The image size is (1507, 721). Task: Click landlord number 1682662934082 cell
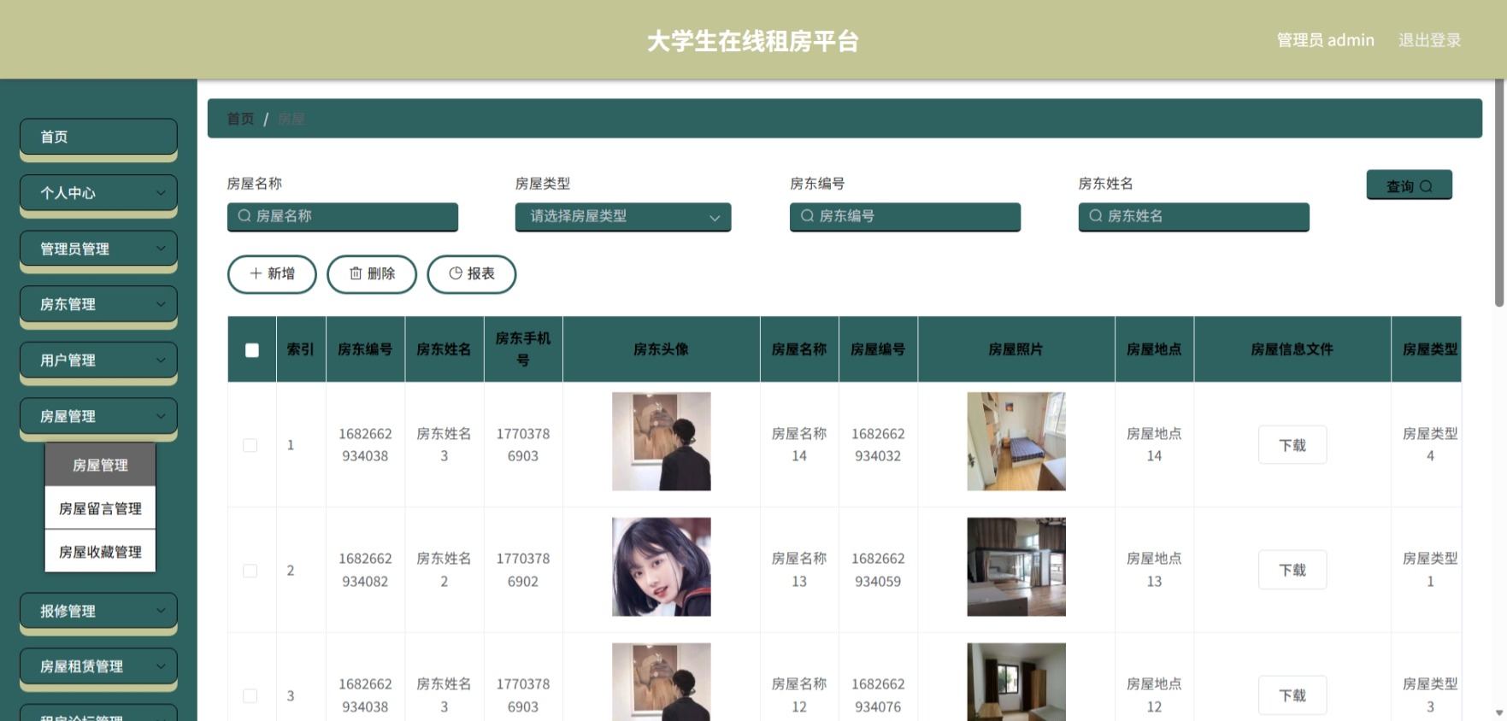tap(365, 570)
